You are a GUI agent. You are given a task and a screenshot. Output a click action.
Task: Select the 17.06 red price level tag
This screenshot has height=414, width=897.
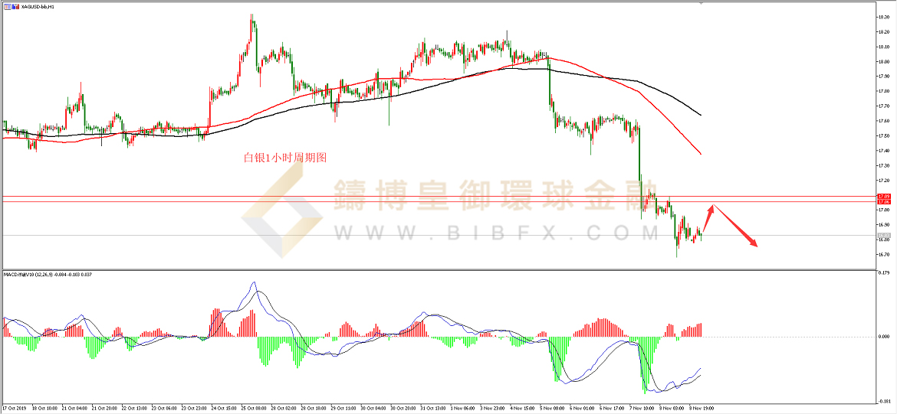click(882, 202)
